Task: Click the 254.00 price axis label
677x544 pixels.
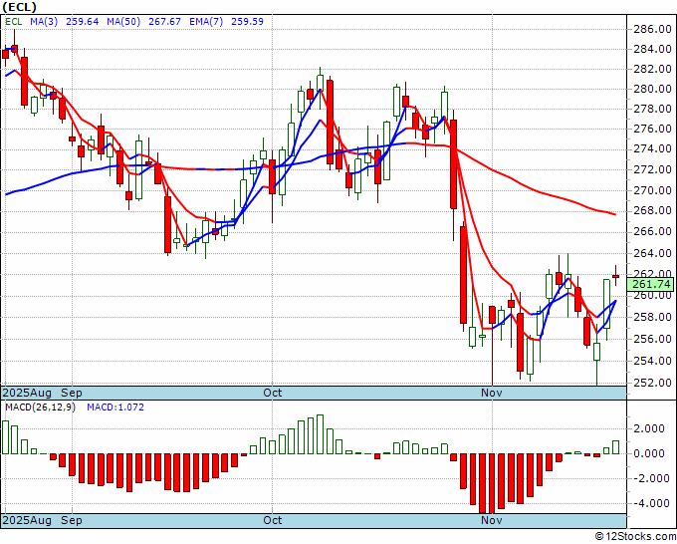Action: coord(652,361)
